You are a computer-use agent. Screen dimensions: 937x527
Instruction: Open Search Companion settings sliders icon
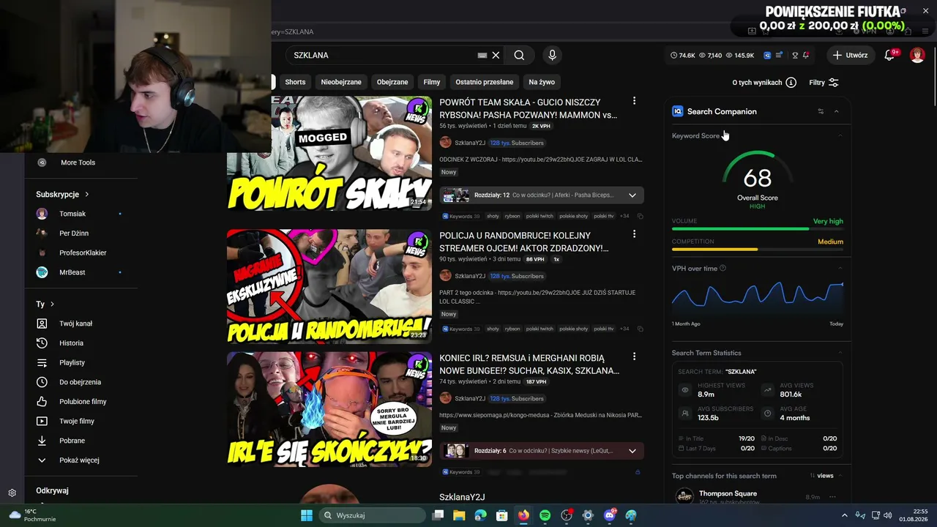[x=821, y=111]
